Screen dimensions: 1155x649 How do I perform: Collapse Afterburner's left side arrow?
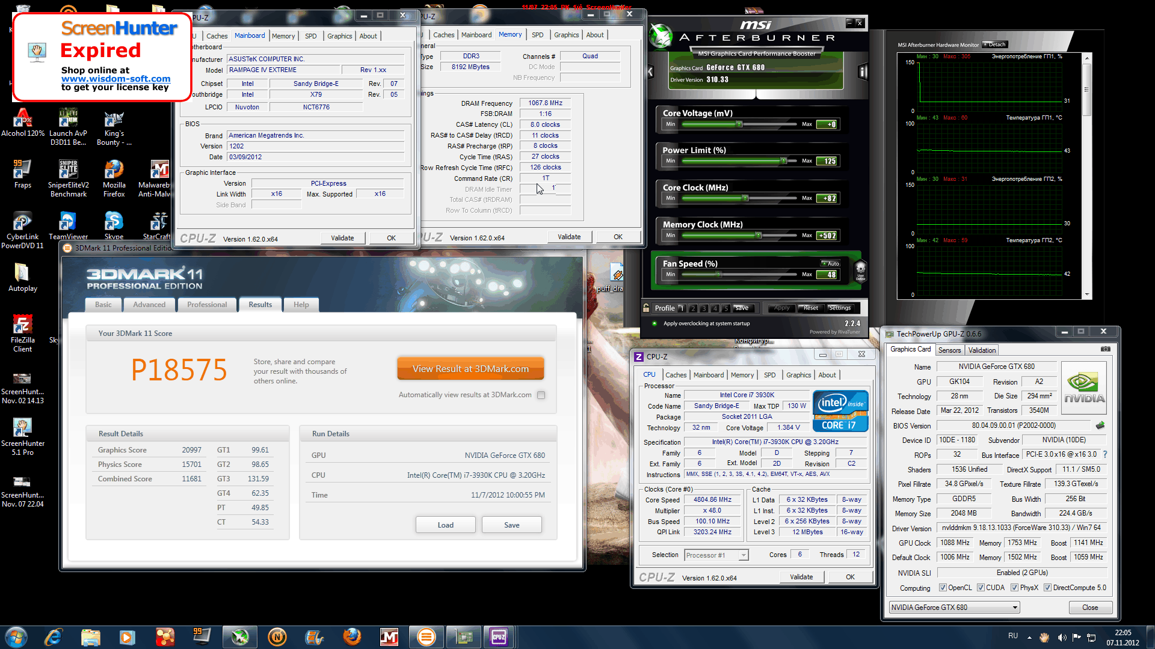[x=650, y=72]
